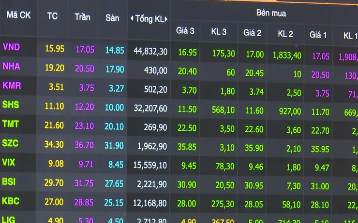Click the Giá 1 column header

[318, 35]
